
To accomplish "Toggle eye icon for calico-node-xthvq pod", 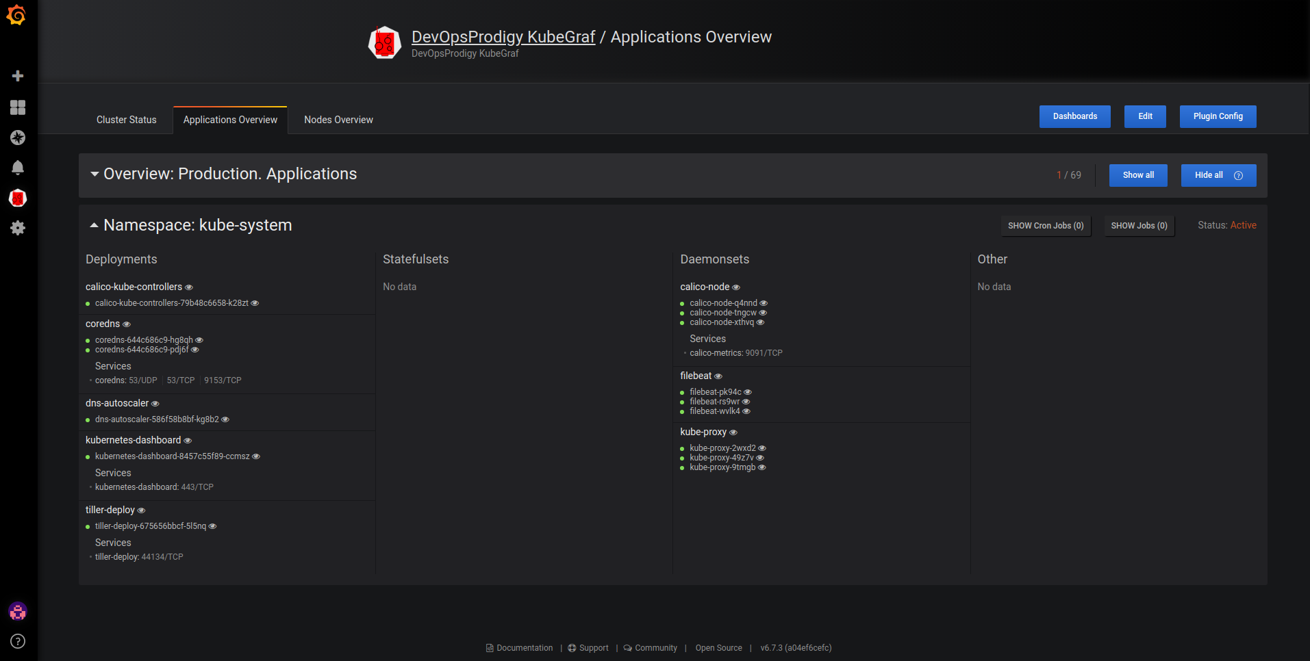I will pyautogui.click(x=760, y=322).
